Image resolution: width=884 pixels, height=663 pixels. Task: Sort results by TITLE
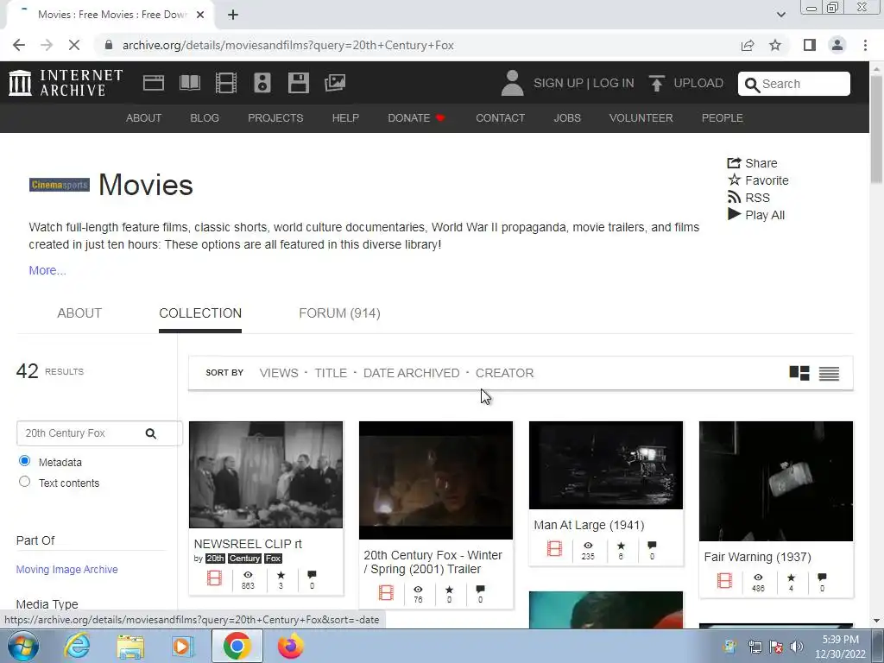pyautogui.click(x=331, y=373)
